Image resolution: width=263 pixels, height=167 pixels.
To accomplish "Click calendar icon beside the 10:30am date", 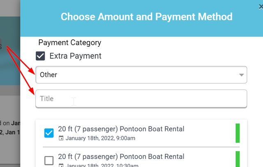I will coord(61,165).
